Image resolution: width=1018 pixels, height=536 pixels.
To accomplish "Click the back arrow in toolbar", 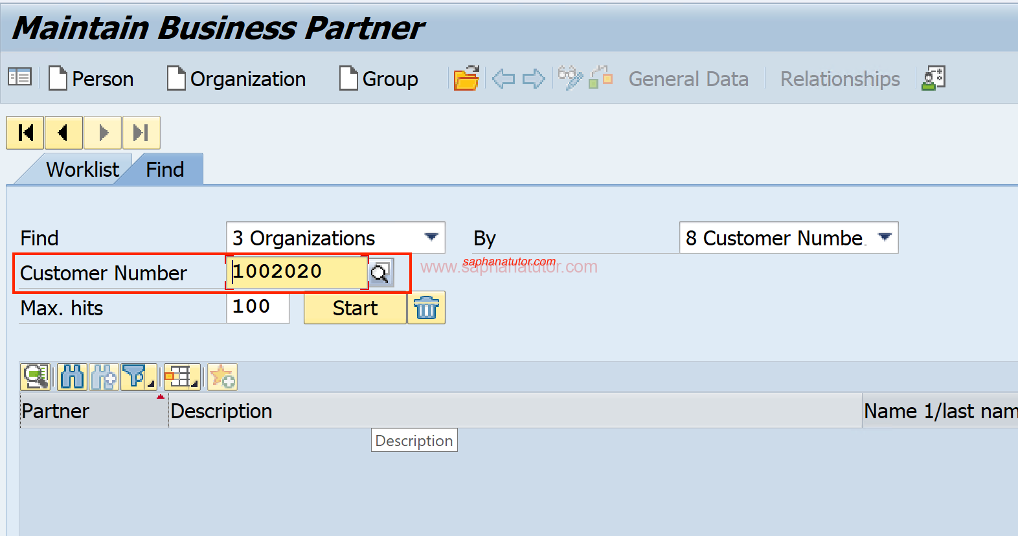I will point(503,79).
